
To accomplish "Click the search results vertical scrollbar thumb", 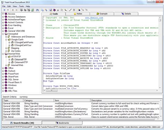I will [x=161, y=109].
